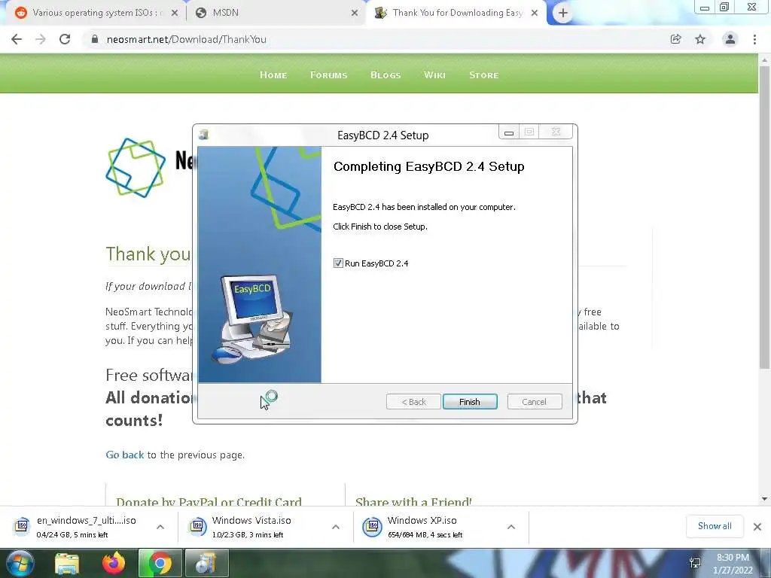Open the Forums navigation item
Viewport: 771px width, 578px height.
pyautogui.click(x=328, y=75)
